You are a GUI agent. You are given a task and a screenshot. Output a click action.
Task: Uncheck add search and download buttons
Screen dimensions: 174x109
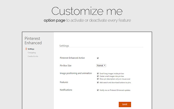(98, 82)
